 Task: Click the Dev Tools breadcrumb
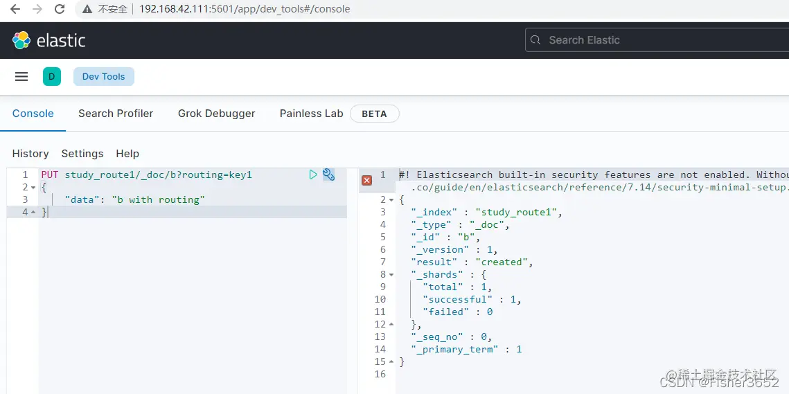pos(104,76)
